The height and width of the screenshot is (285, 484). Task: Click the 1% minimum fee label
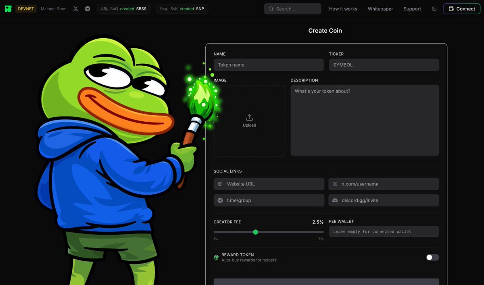(216, 239)
